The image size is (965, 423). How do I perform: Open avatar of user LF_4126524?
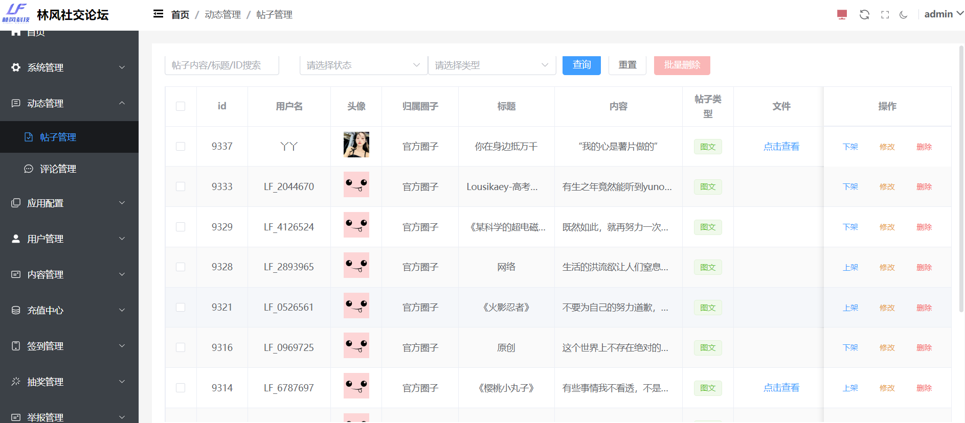pyautogui.click(x=356, y=225)
